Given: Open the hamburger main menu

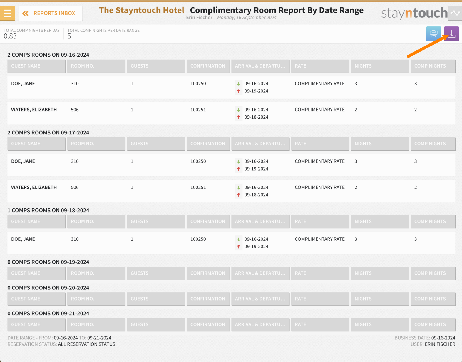Looking at the screenshot, I should (7, 13).
